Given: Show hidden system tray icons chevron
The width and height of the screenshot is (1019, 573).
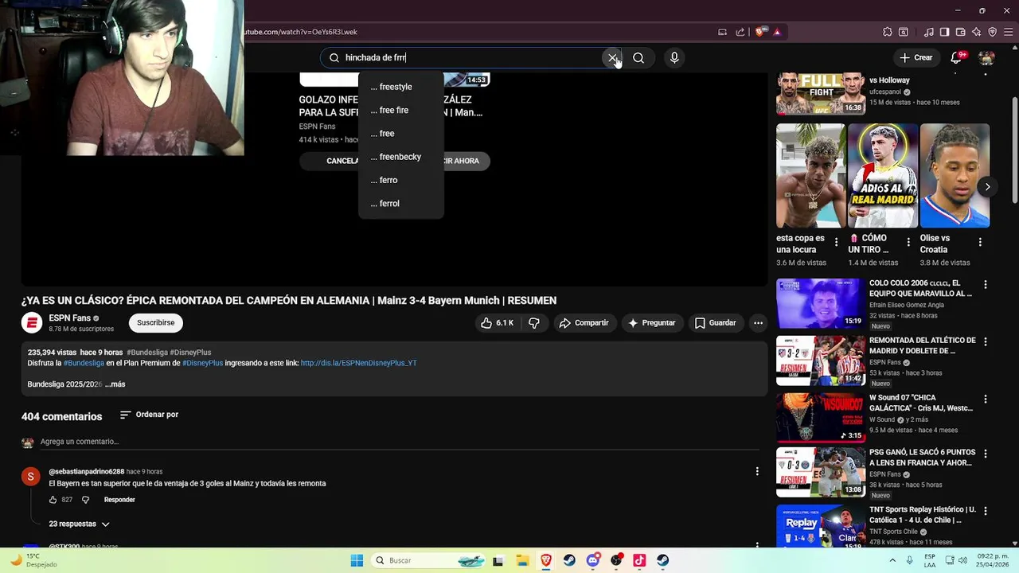Looking at the screenshot, I should pyautogui.click(x=892, y=560).
